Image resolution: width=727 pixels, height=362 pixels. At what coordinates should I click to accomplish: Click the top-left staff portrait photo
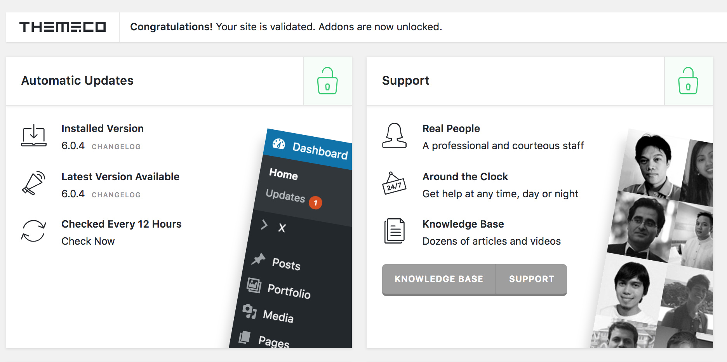click(x=652, y=164)
